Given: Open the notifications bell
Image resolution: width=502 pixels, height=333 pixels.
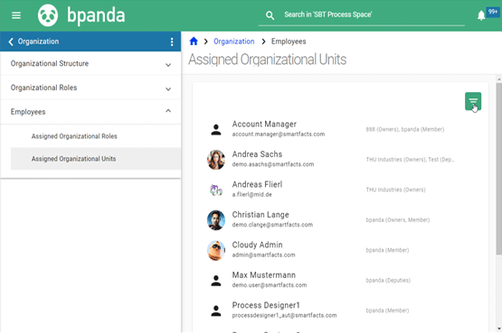Looking at the screenshot, I should 481,15.
